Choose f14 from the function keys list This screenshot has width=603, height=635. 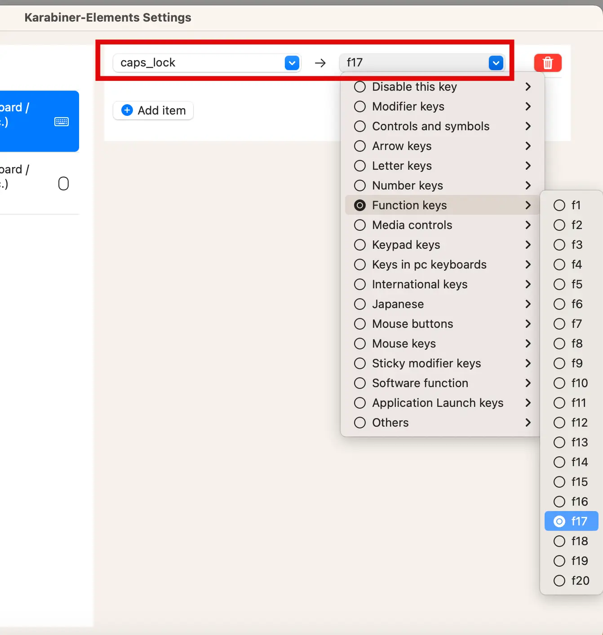[x=571, y=462]
